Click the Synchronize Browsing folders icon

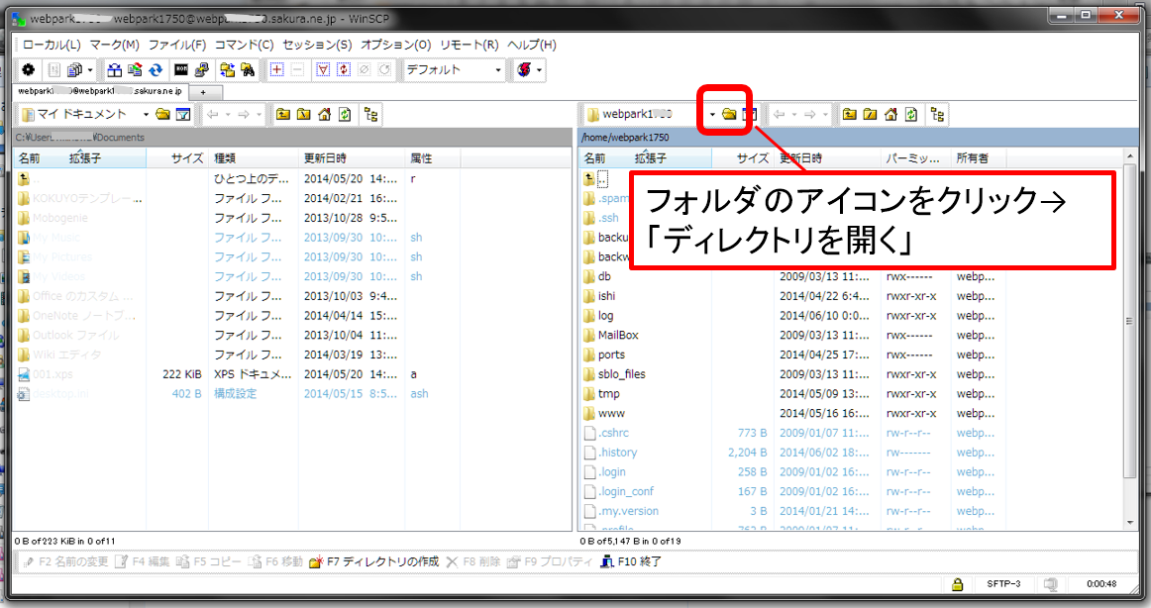coord(227,70)
